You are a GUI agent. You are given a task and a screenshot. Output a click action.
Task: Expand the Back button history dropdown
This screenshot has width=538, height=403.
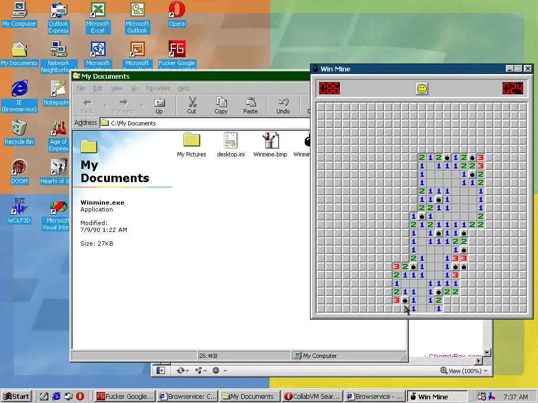[x=105, y=105]
